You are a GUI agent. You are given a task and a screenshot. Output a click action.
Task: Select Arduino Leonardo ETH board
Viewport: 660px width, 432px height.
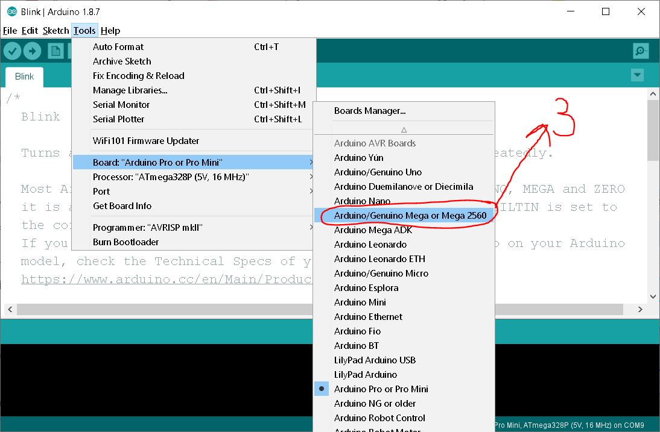[404, 259]
